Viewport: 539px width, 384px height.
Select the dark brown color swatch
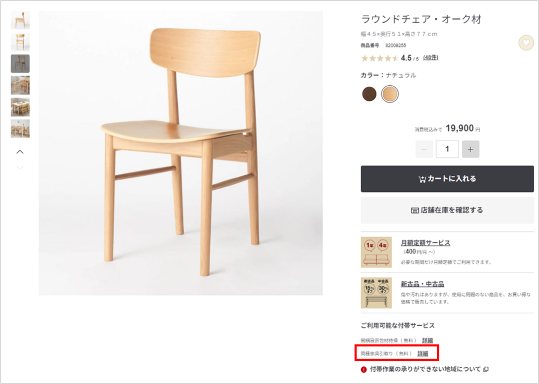[369, 94]
